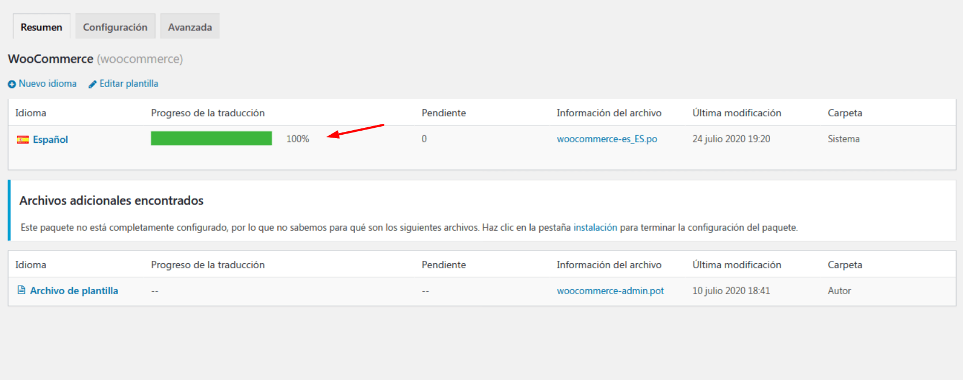The height and width of the screenshot is (380, 963).
Task: Click the Carpeta header in first table
Action: (x=845, y=113)
